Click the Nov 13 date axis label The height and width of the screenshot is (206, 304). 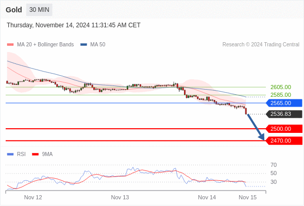click(x=120, y=197)
